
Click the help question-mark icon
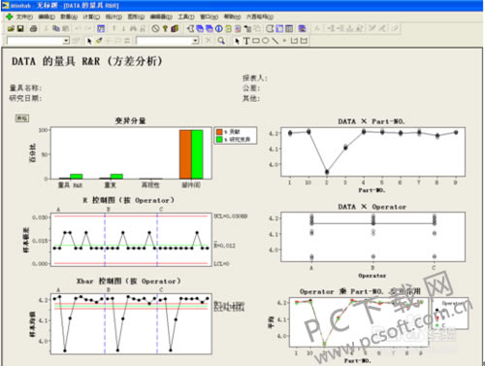pyautogui.click(x=165, y=29)
